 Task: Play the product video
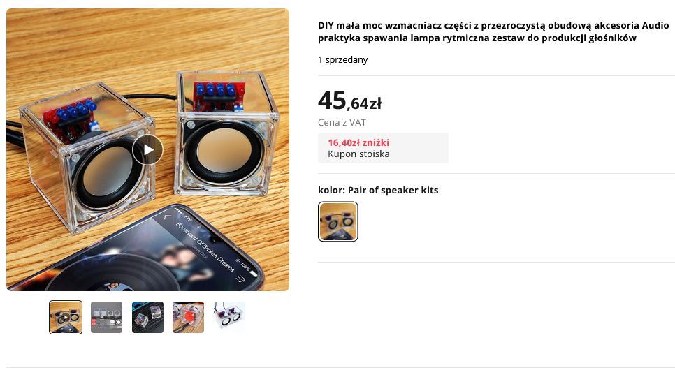(147, 149)
